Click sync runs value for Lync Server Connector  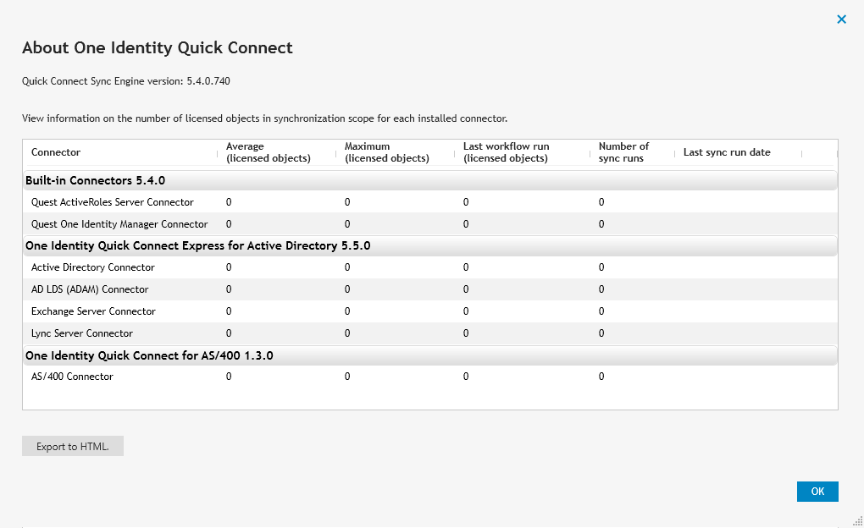point(601,333)
